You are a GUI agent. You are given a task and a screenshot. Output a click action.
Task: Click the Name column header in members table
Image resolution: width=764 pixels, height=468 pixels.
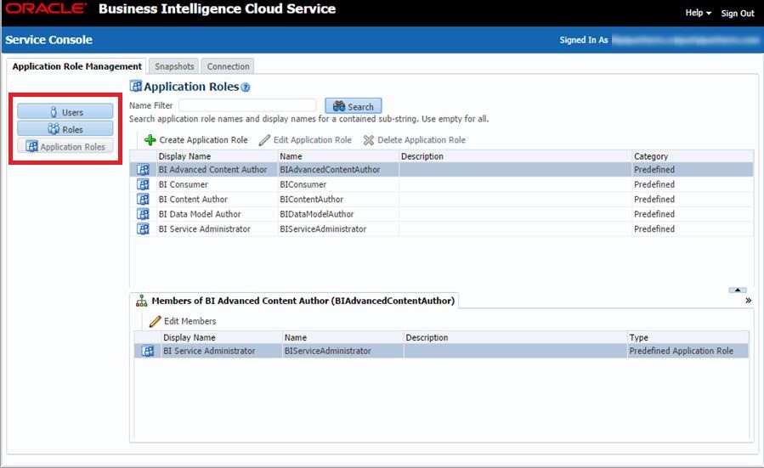[343, 337]
